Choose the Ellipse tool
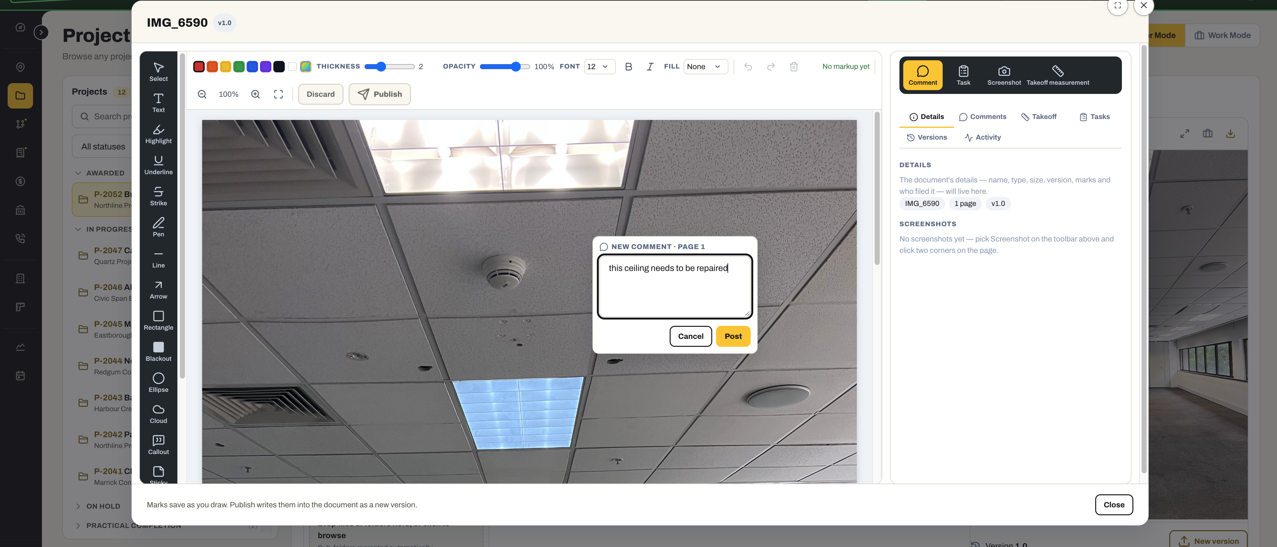Screen dimensions: 1277x547 pos(158,383)
